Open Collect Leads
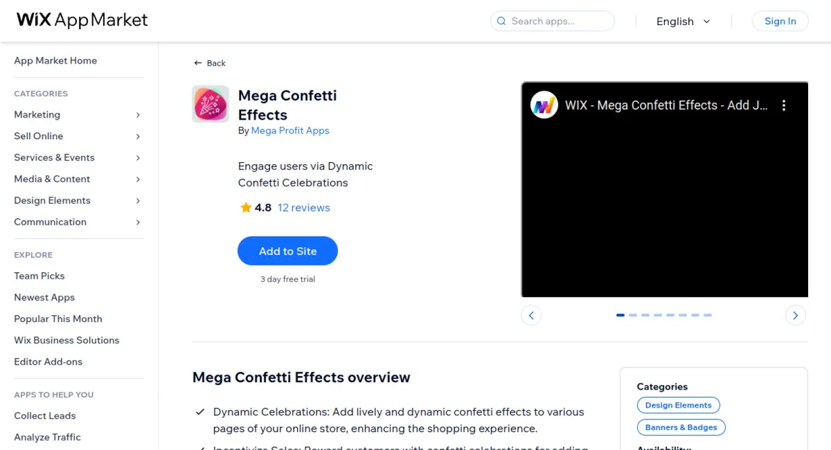The image size is (831, 450). 45,416
